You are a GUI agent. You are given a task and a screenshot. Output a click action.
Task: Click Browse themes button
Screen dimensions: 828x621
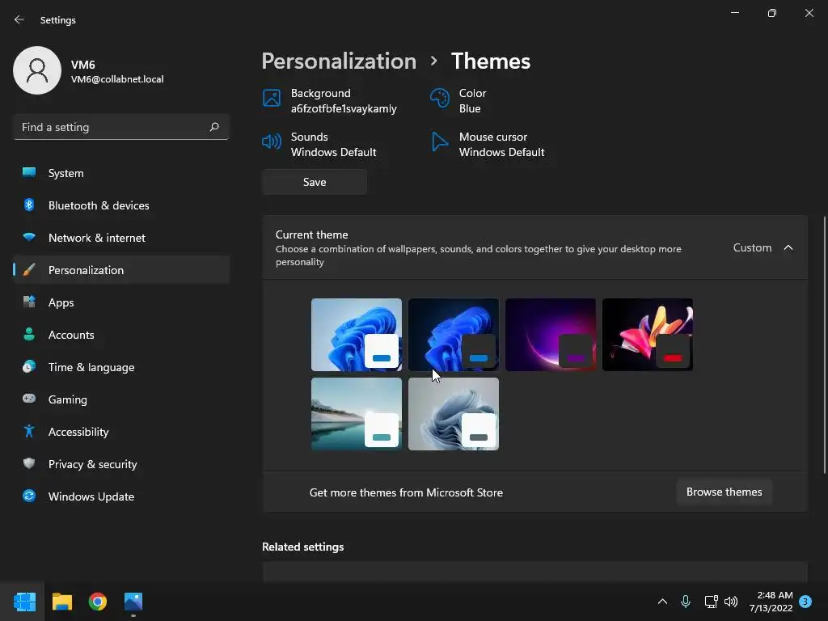(x=724, y=492)
